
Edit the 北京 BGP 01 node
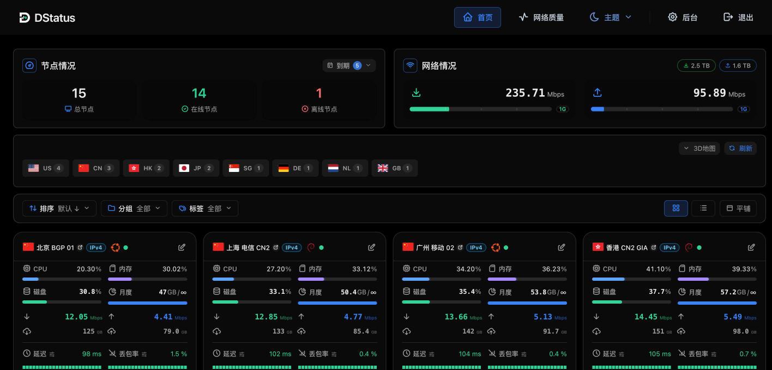[x=182, y=247]
